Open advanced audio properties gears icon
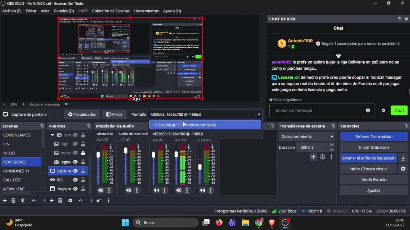This screenshot has height=230, width=410. 98,201
